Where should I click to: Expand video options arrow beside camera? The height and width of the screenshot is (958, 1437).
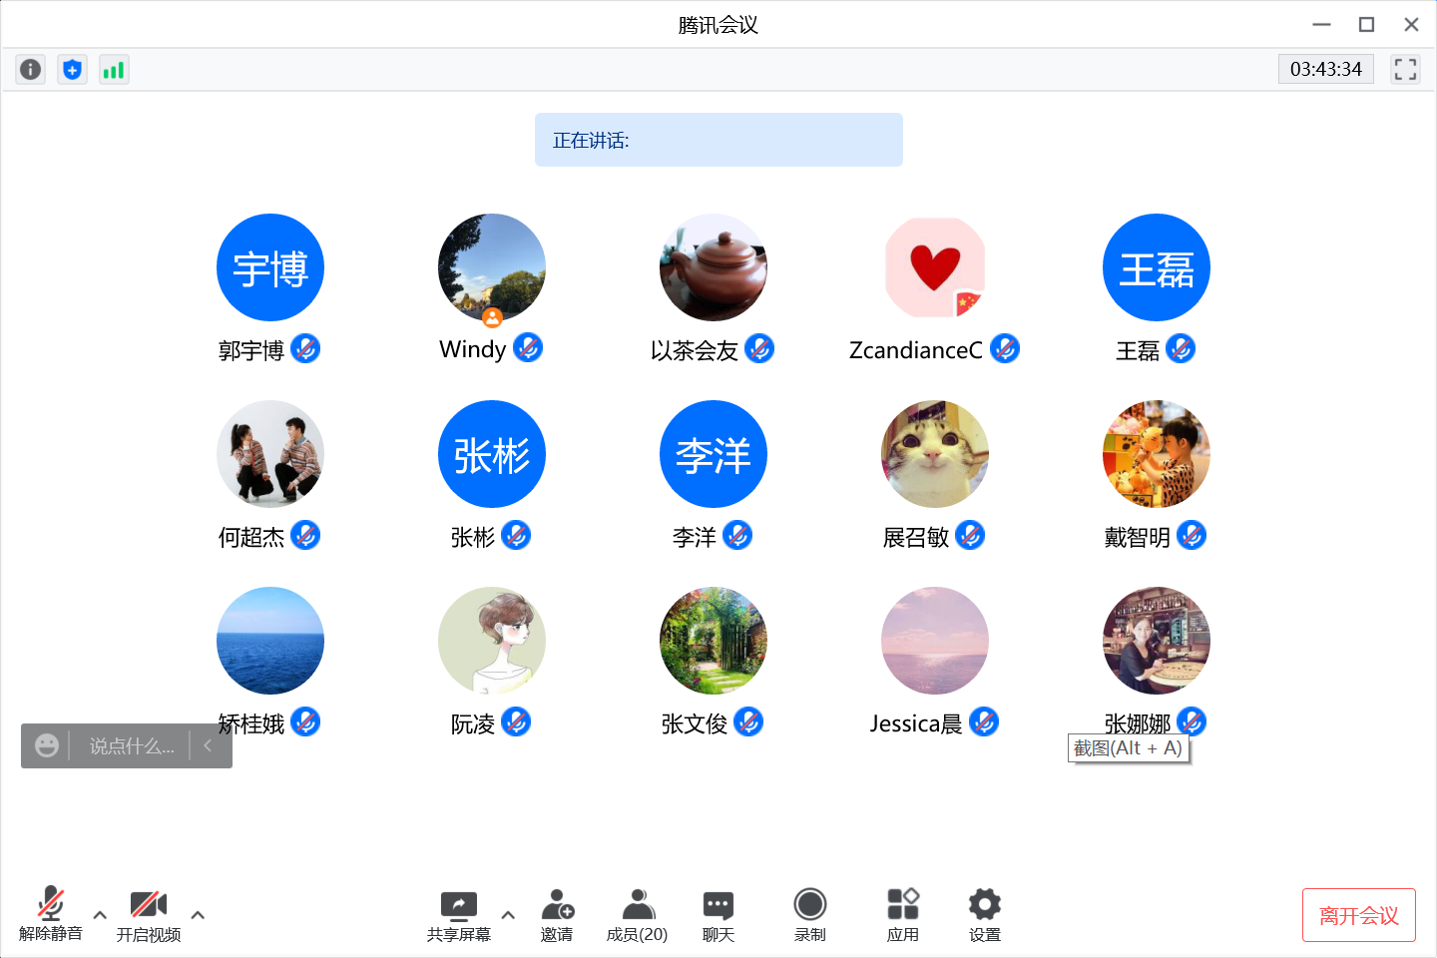(x=198, y=915)
